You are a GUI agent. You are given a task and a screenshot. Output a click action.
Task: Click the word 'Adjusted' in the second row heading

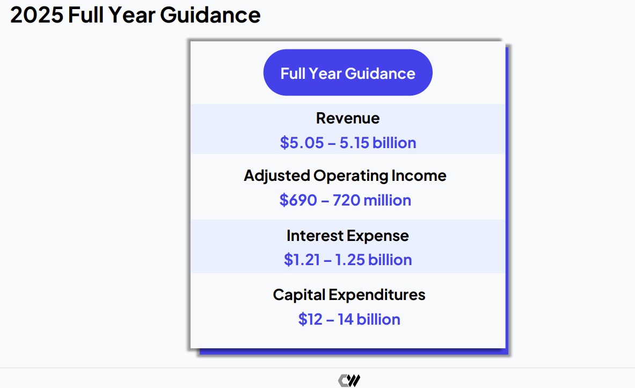coord(277,175)
